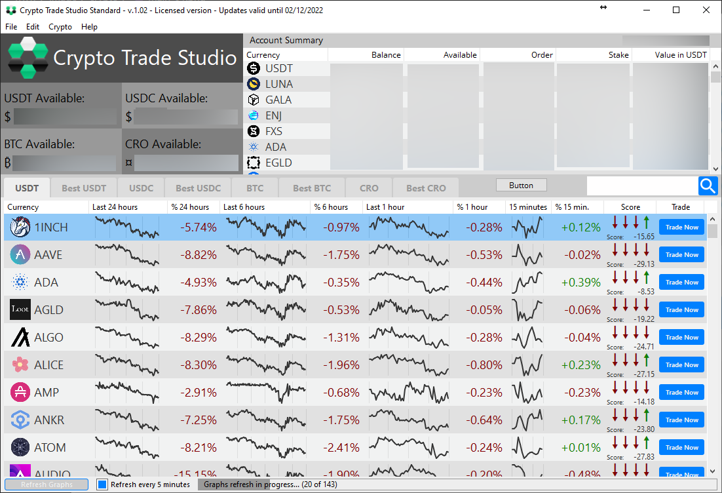Click Trade Now for AMP
The image size is (722, 493).
[x=682, y=392]
